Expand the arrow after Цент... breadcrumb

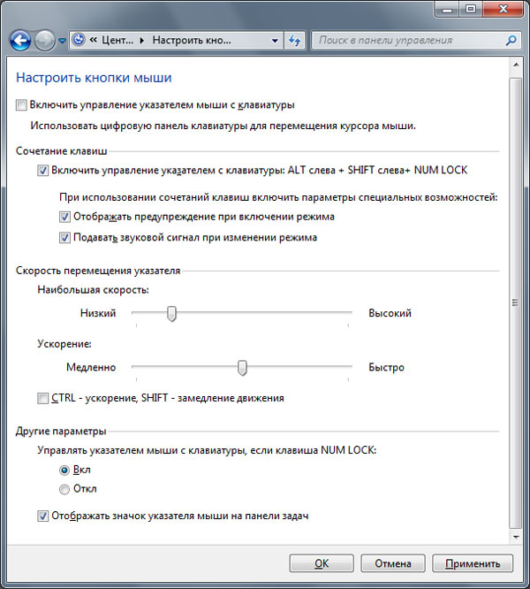click(x=142, y=40)
